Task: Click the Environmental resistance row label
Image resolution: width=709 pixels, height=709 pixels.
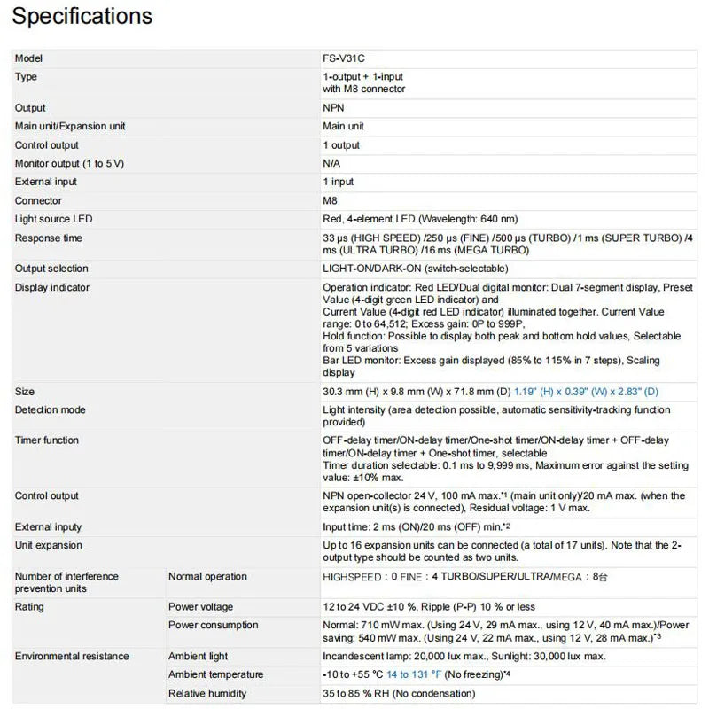Action: tap(72, 656)
